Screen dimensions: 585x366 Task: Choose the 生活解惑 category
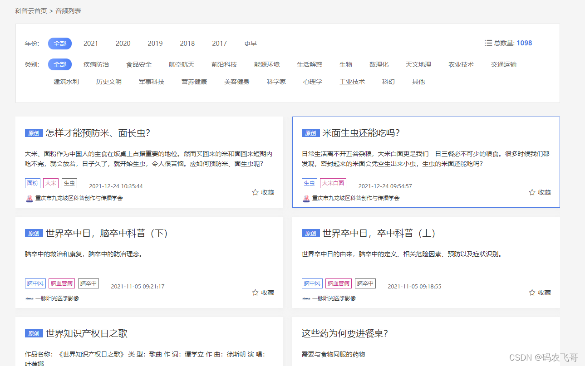(310, 64)
